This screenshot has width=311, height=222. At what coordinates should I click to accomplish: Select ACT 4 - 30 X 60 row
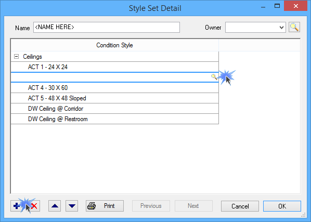[x=114, y=88]
